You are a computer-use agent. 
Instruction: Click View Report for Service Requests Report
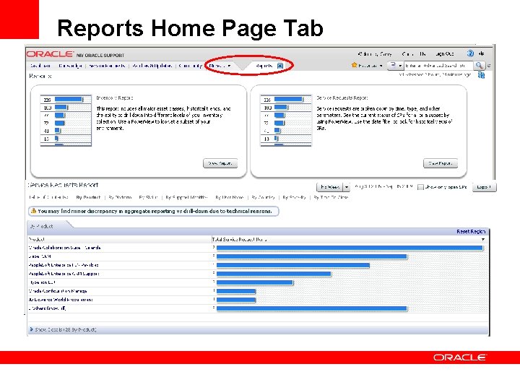tap(441, 163)
